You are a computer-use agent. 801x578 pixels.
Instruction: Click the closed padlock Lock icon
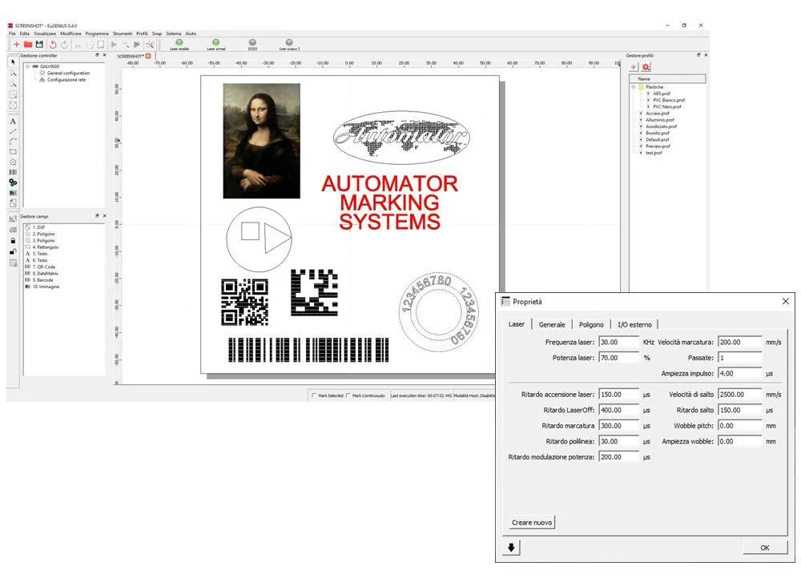[x=14, y=240]
